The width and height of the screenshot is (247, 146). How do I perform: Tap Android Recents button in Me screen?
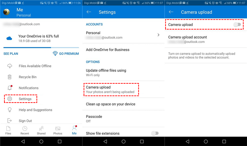(60, 141)
